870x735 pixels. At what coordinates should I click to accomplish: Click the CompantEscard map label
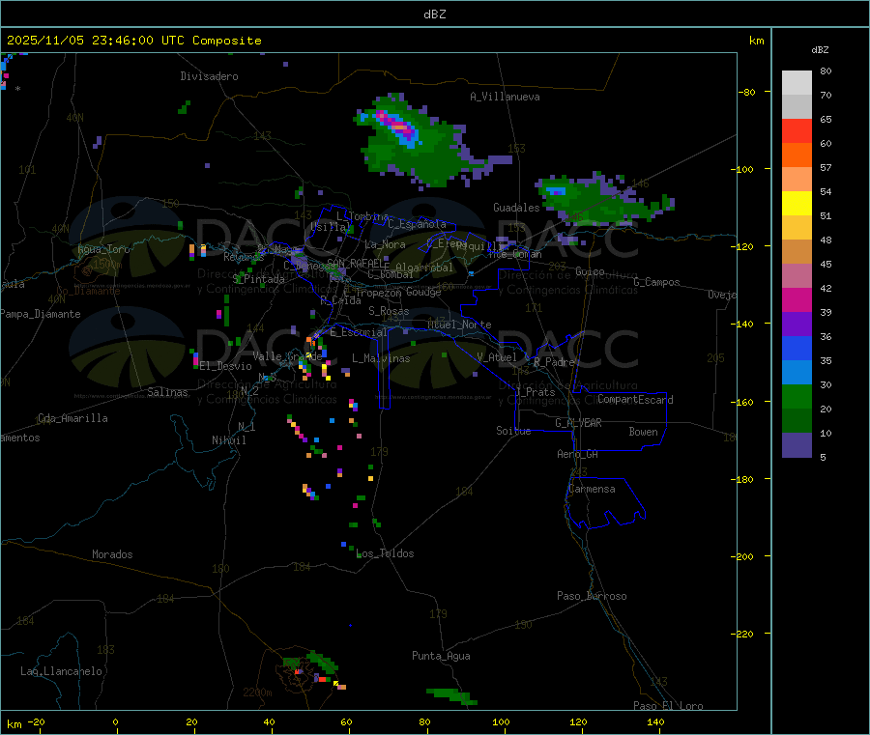click(636, 399)
